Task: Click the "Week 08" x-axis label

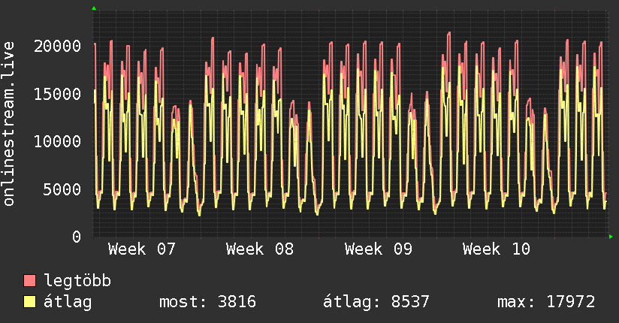Action: pyautogui.click(x=259, y=249)
